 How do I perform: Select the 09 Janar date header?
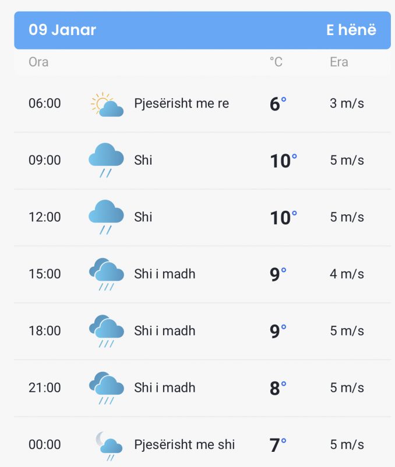(x=62, y=30)
